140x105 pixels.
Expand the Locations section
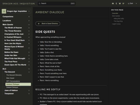(x=16, y=21)
